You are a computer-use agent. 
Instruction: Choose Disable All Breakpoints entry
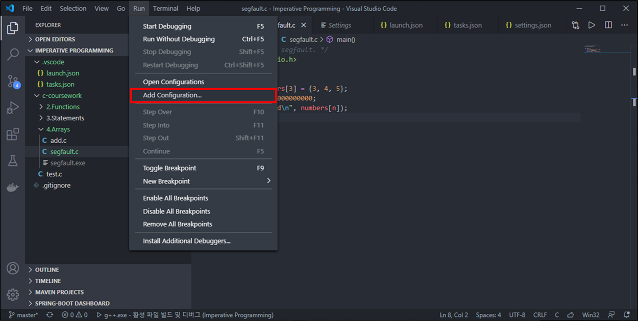pos(203,211)
